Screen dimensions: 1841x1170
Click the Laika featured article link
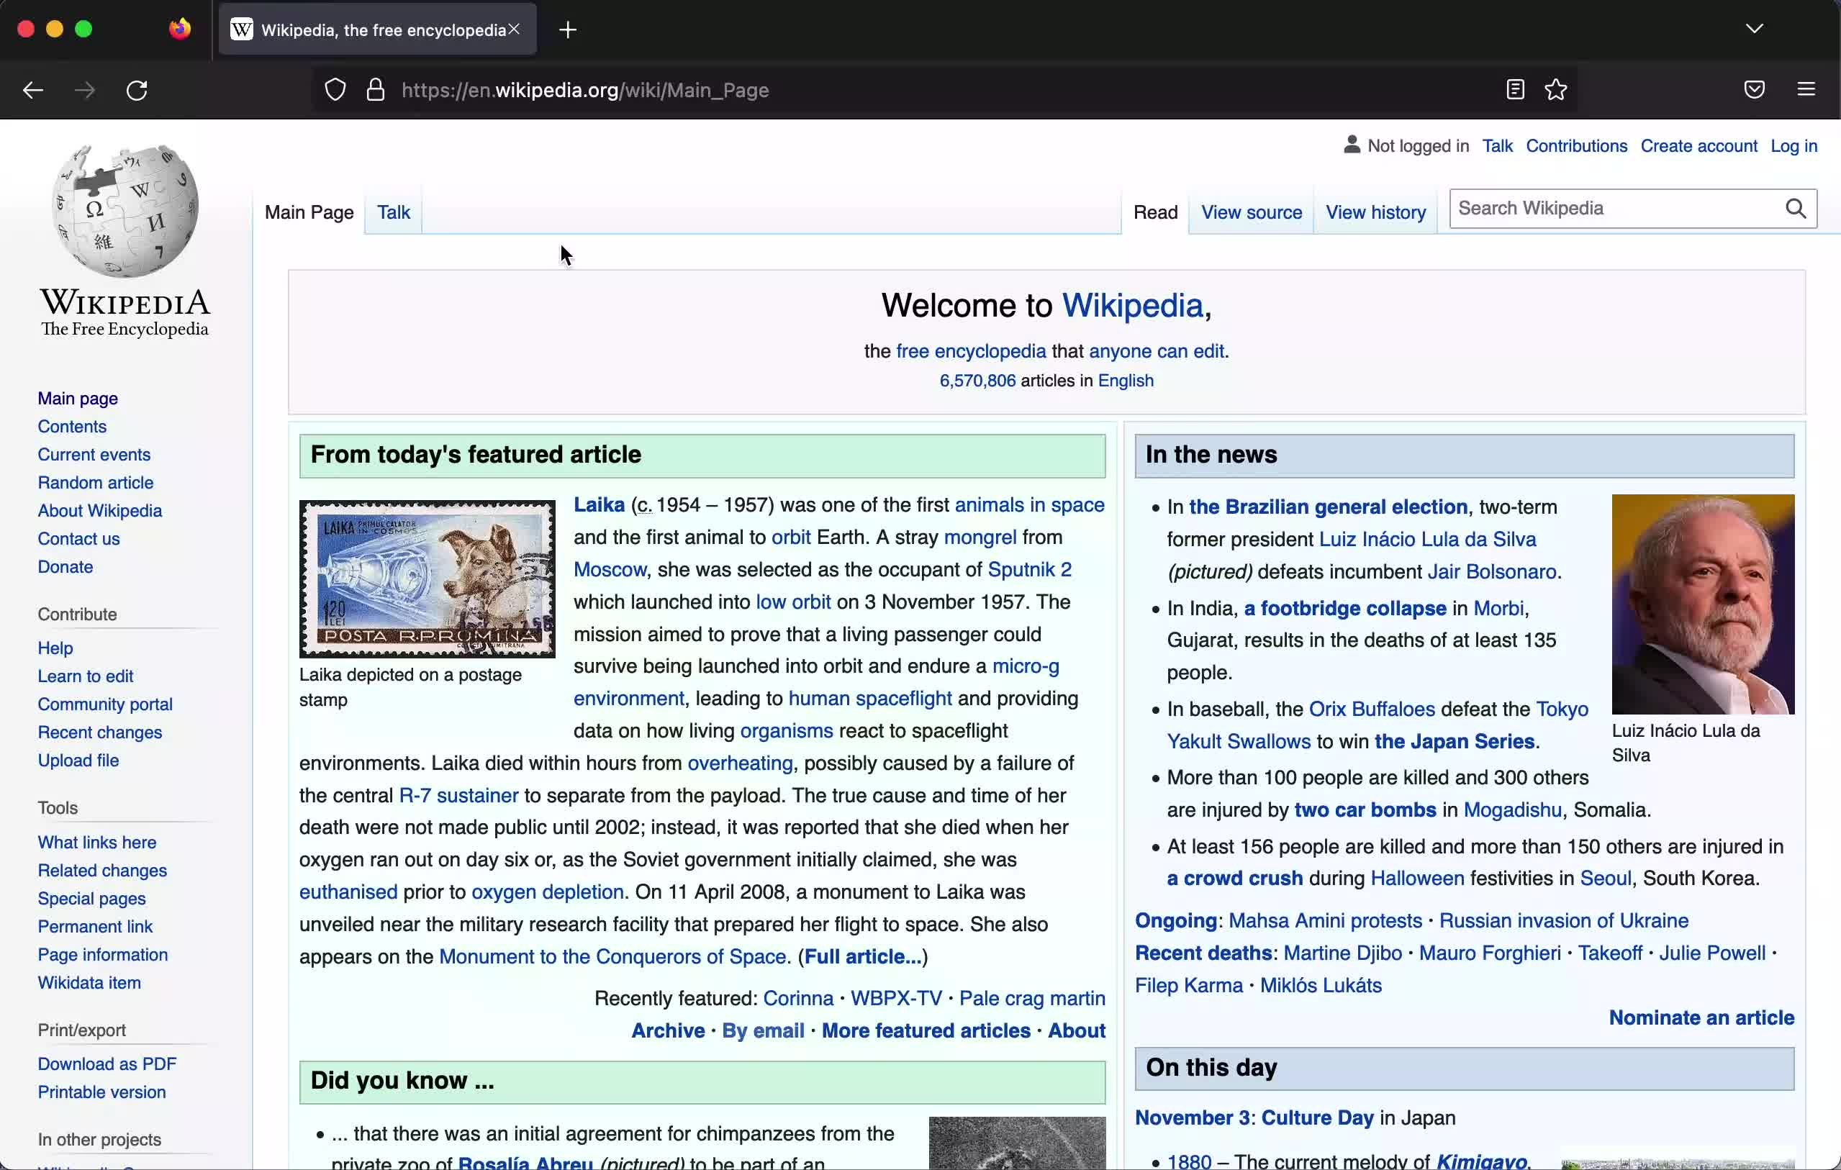599,504
